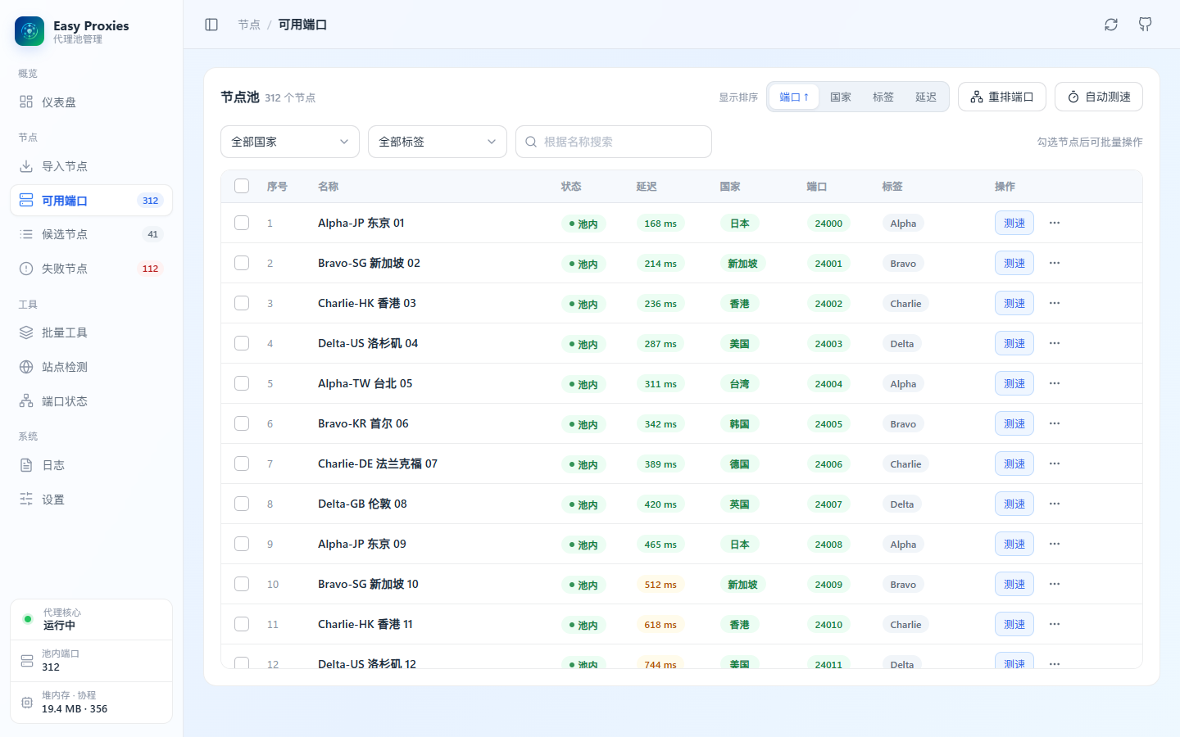Run 测速 for Bravo-SG 新加坡 02
Viewport: 1180px width, 737px height.
tap(1014, 263)
